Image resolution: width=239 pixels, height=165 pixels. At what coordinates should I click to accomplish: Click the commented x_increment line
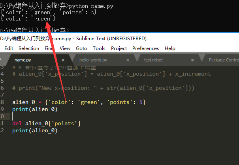111,74
